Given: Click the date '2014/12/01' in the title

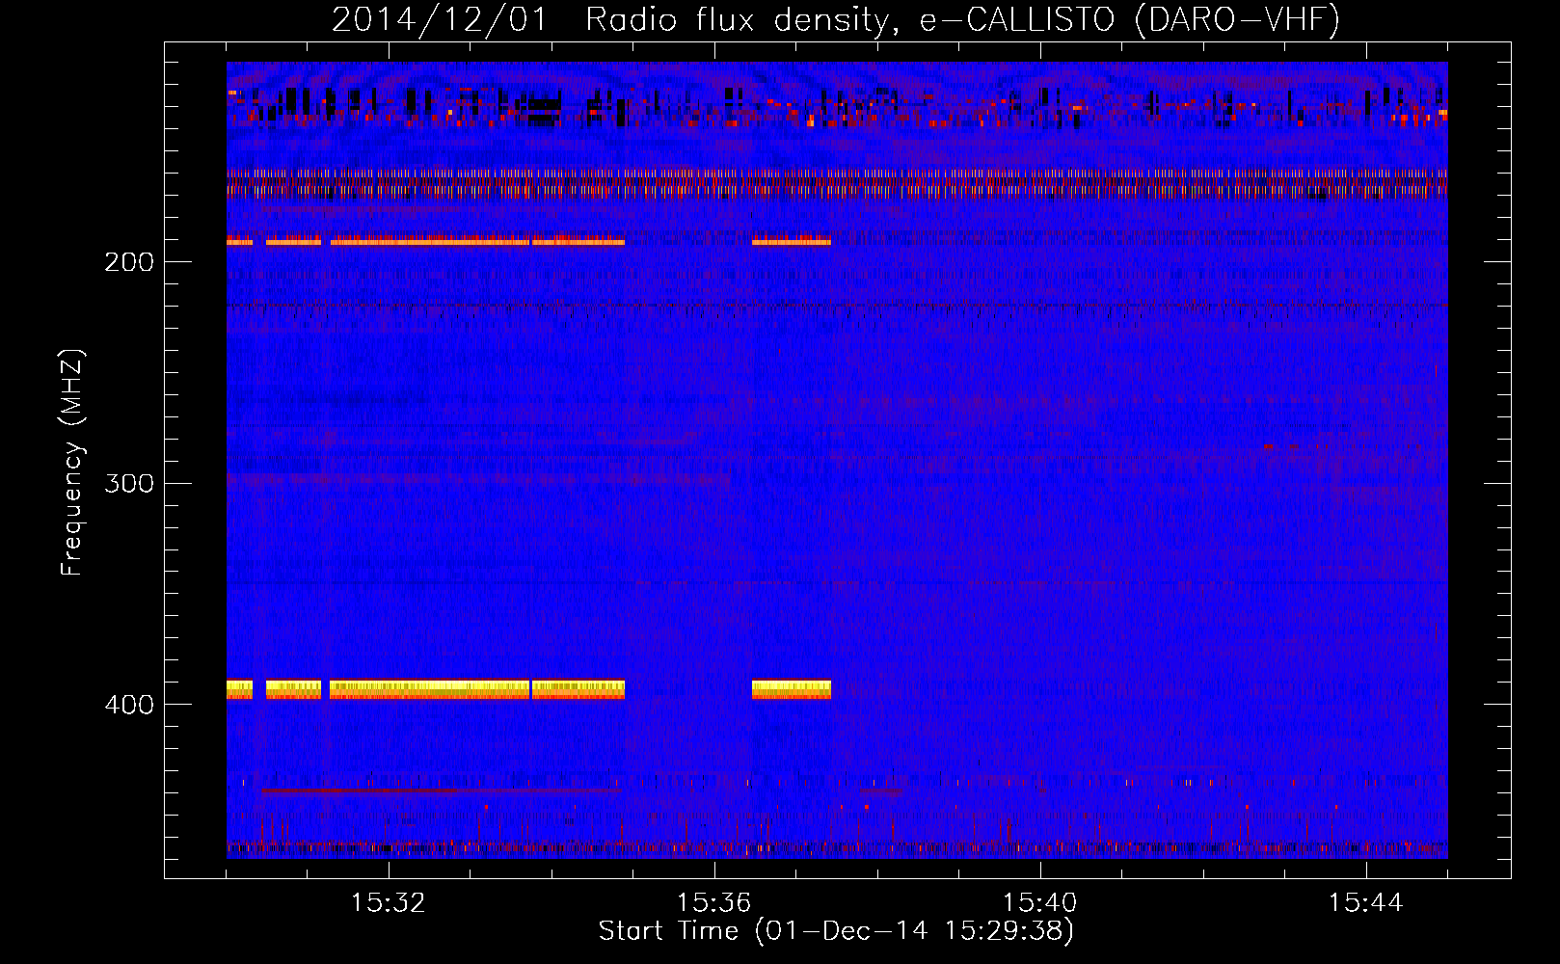Looking at the screenshot, I should coord(439,20).
